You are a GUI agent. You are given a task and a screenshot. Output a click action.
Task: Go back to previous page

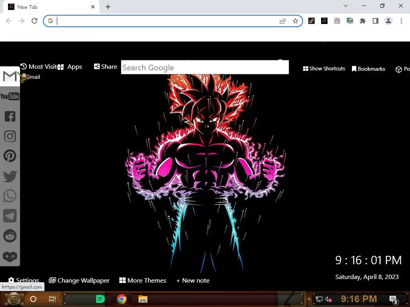tap(9, 21)
